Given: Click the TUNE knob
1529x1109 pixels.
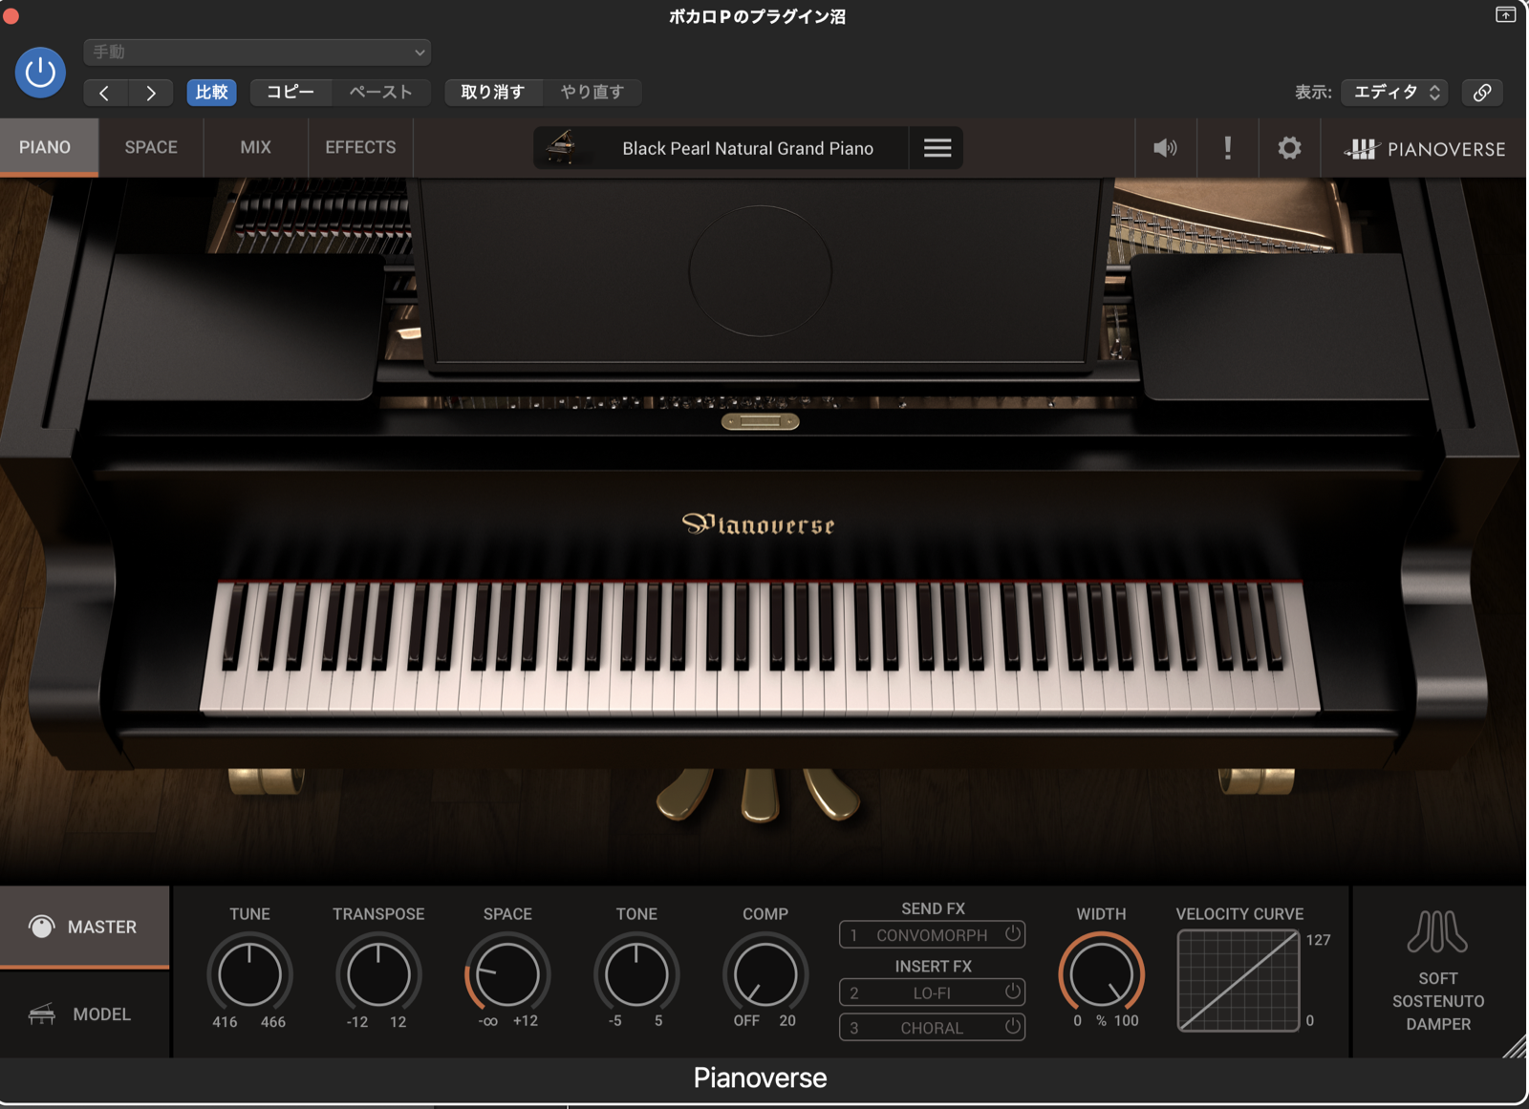Looking at the screenshot, I should coord(249,974).
